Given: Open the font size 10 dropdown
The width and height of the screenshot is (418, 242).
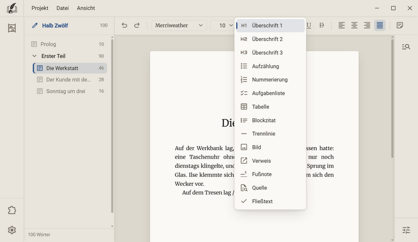Looking at the screenshot, I should (223, 25).
